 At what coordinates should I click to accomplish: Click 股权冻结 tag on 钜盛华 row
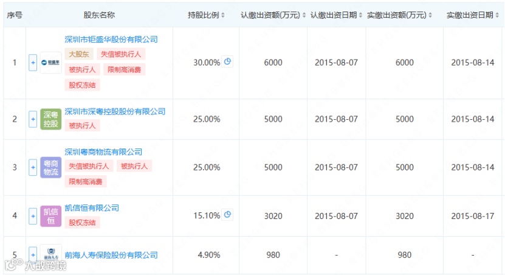tap(82, 85)
